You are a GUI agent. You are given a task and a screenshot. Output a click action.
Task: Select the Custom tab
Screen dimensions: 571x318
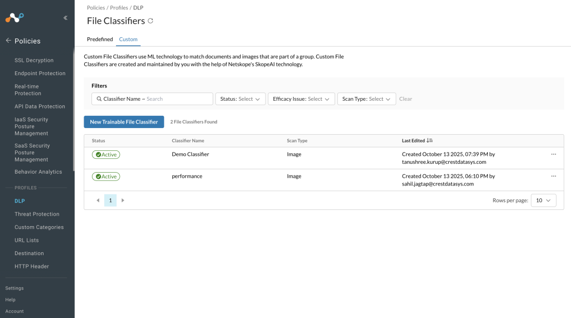(x=128, y=40)
